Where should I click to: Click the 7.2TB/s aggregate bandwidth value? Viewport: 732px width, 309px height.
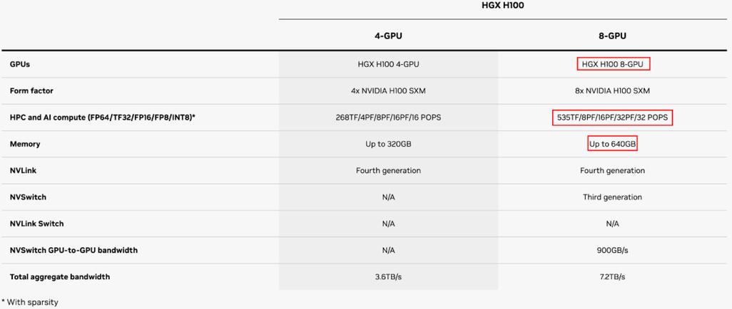coord(612,277)
